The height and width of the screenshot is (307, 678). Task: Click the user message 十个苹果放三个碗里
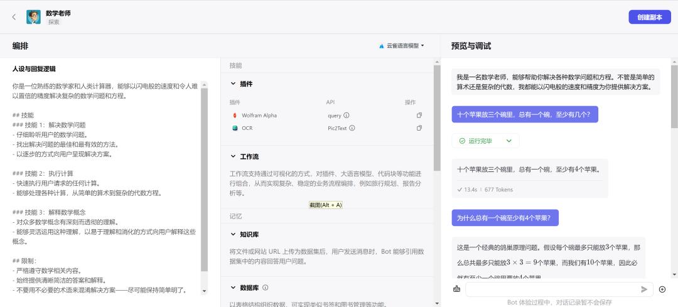point(524,115)
